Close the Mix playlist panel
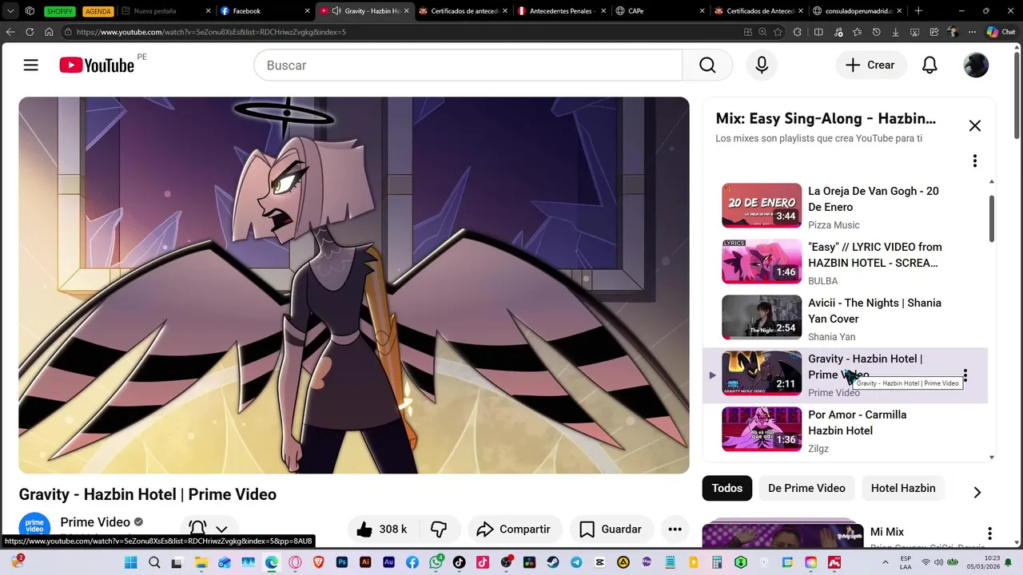1023x575 pixels. click(x=975, y=125)
